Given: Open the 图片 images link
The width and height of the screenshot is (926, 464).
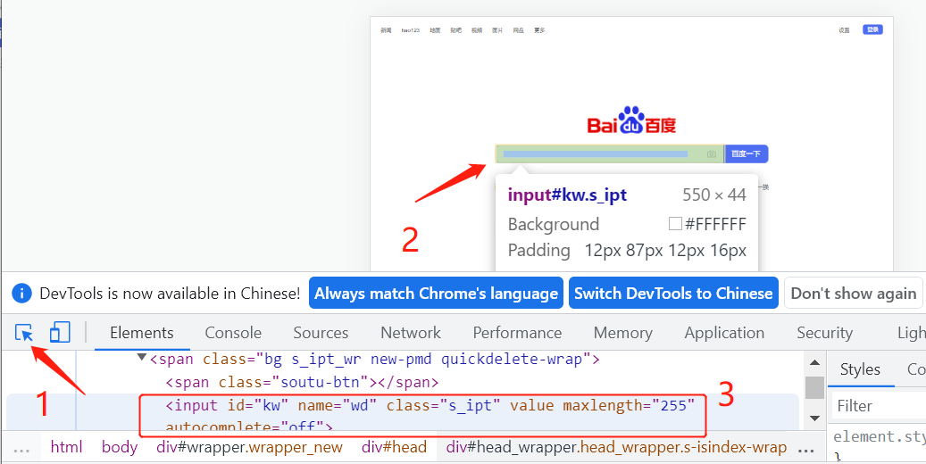Looking at the screenshot, I should pyautogui.click(x=497, y=30).
